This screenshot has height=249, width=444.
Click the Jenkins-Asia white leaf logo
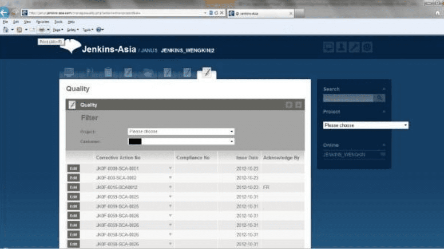point(71,46)
